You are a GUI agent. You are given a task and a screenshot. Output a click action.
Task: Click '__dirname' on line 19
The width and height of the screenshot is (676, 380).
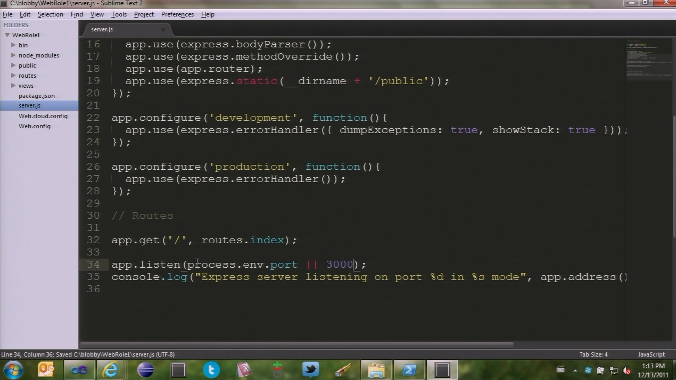[x=315, y=81]
